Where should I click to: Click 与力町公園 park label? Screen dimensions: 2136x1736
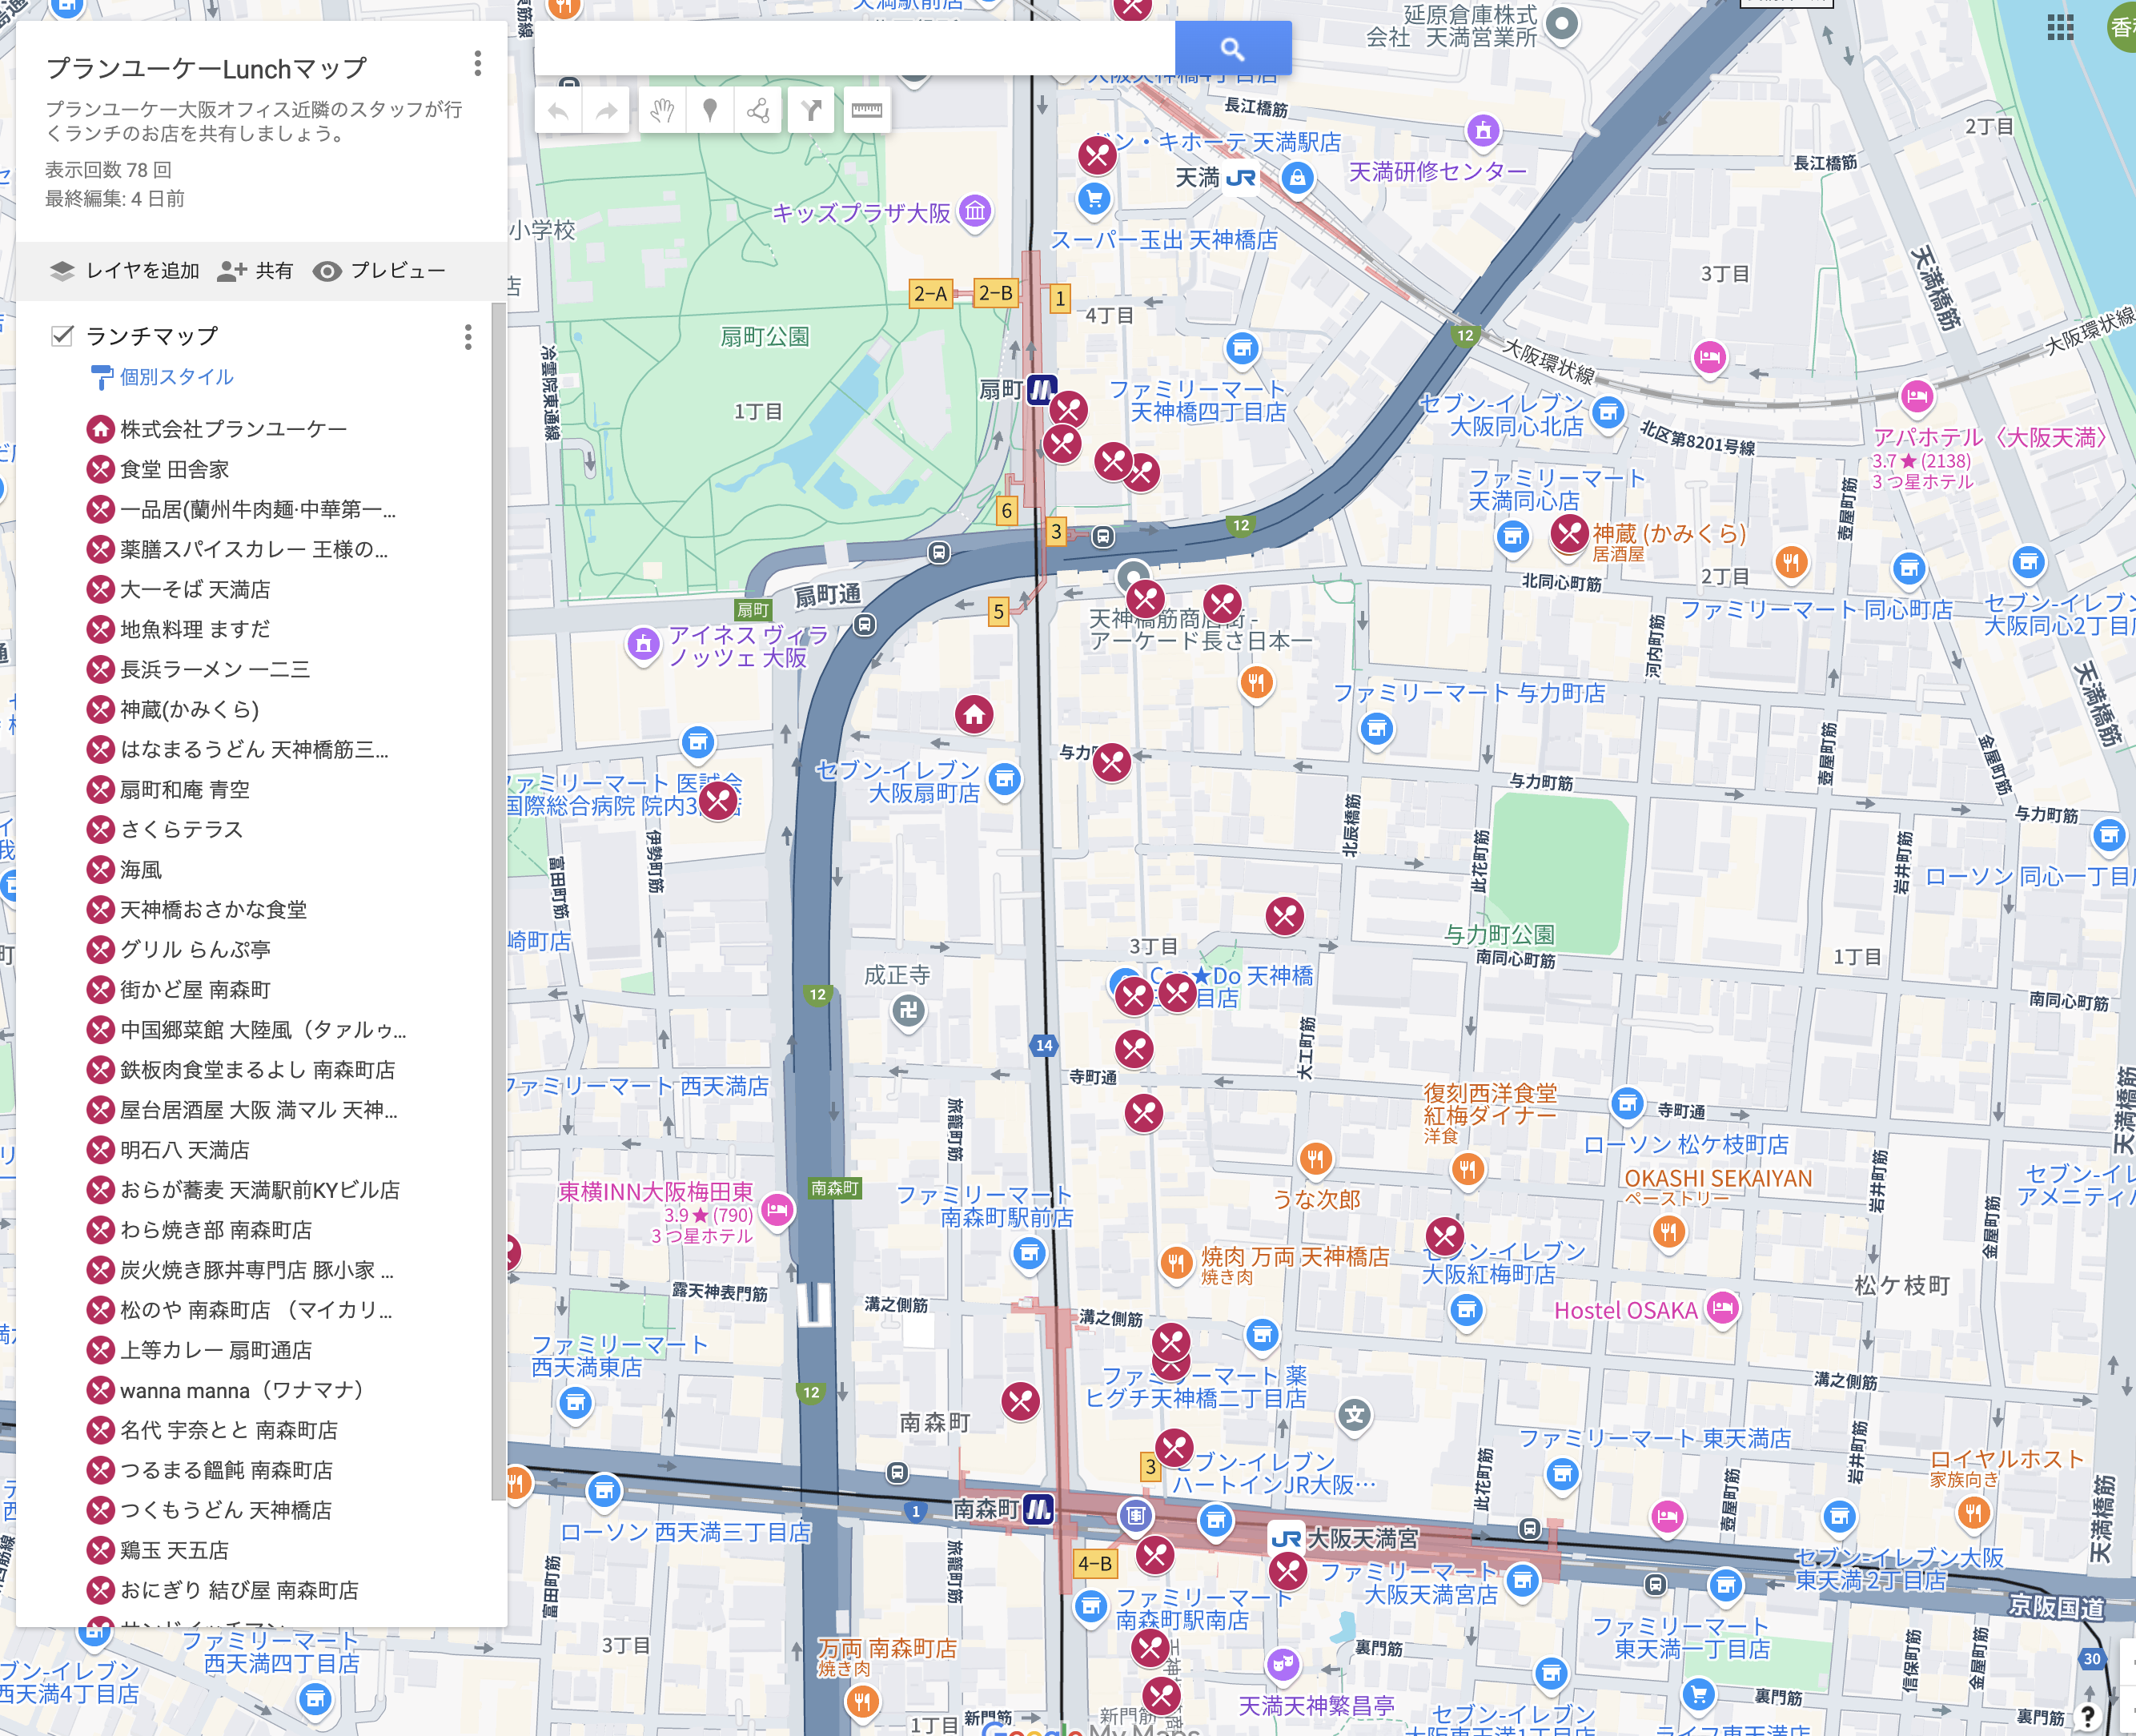(x=1500, y=934)
